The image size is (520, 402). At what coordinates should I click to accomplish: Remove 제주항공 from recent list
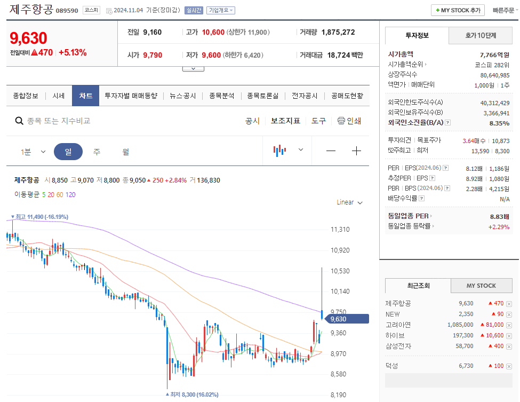coord(509,304)
